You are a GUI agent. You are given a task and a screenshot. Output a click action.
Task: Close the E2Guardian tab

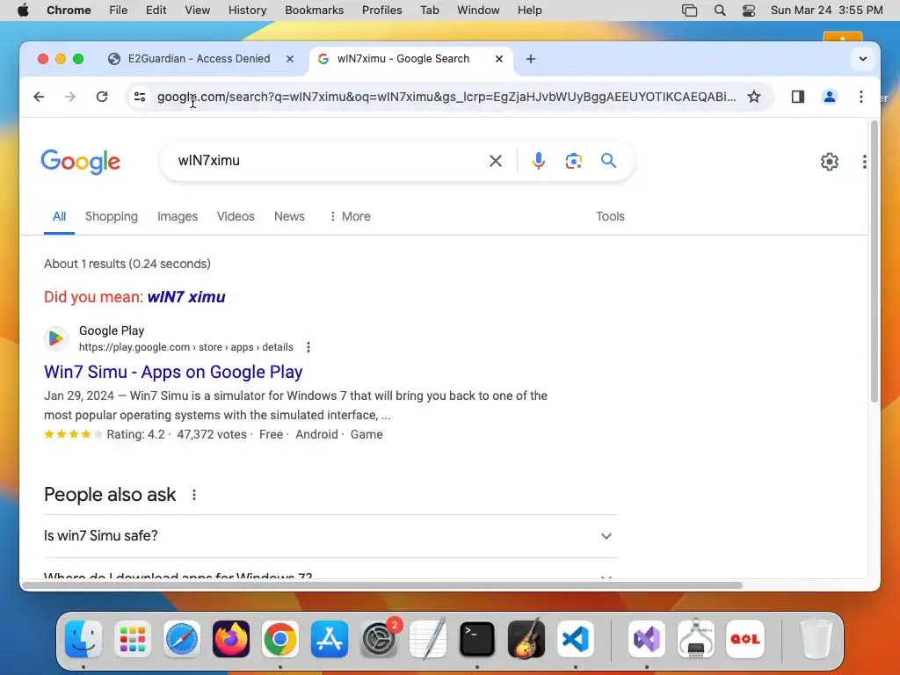click(290, 59)
